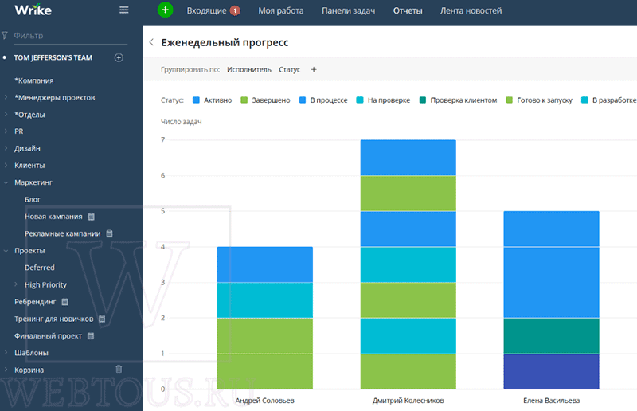Expand the Дизайн folder
637x411 pixels.
[x=6, y=148]
